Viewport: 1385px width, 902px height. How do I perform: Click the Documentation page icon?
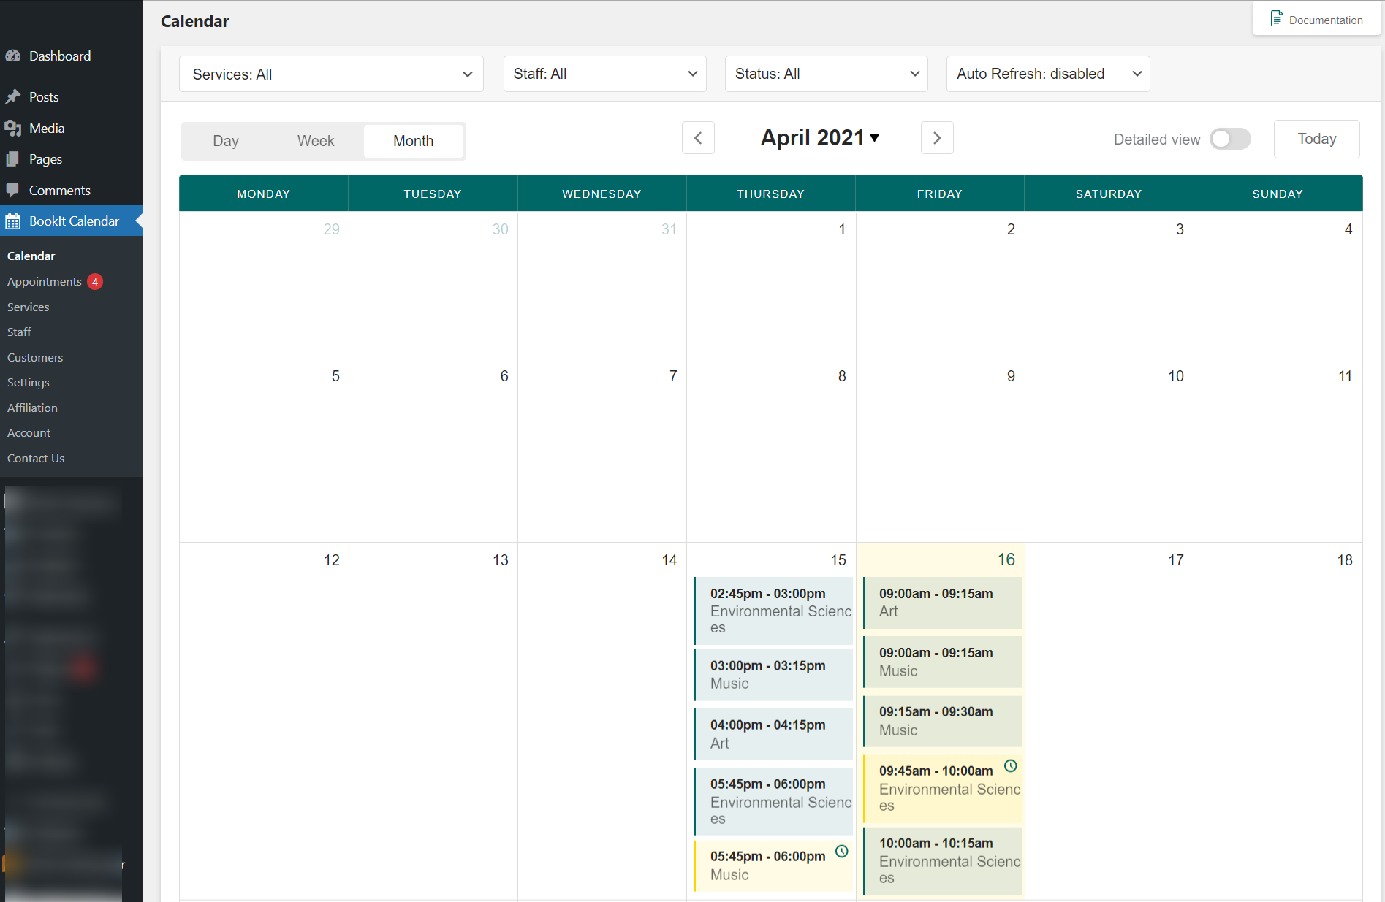pyautogui.click(x=1277, y=18)
